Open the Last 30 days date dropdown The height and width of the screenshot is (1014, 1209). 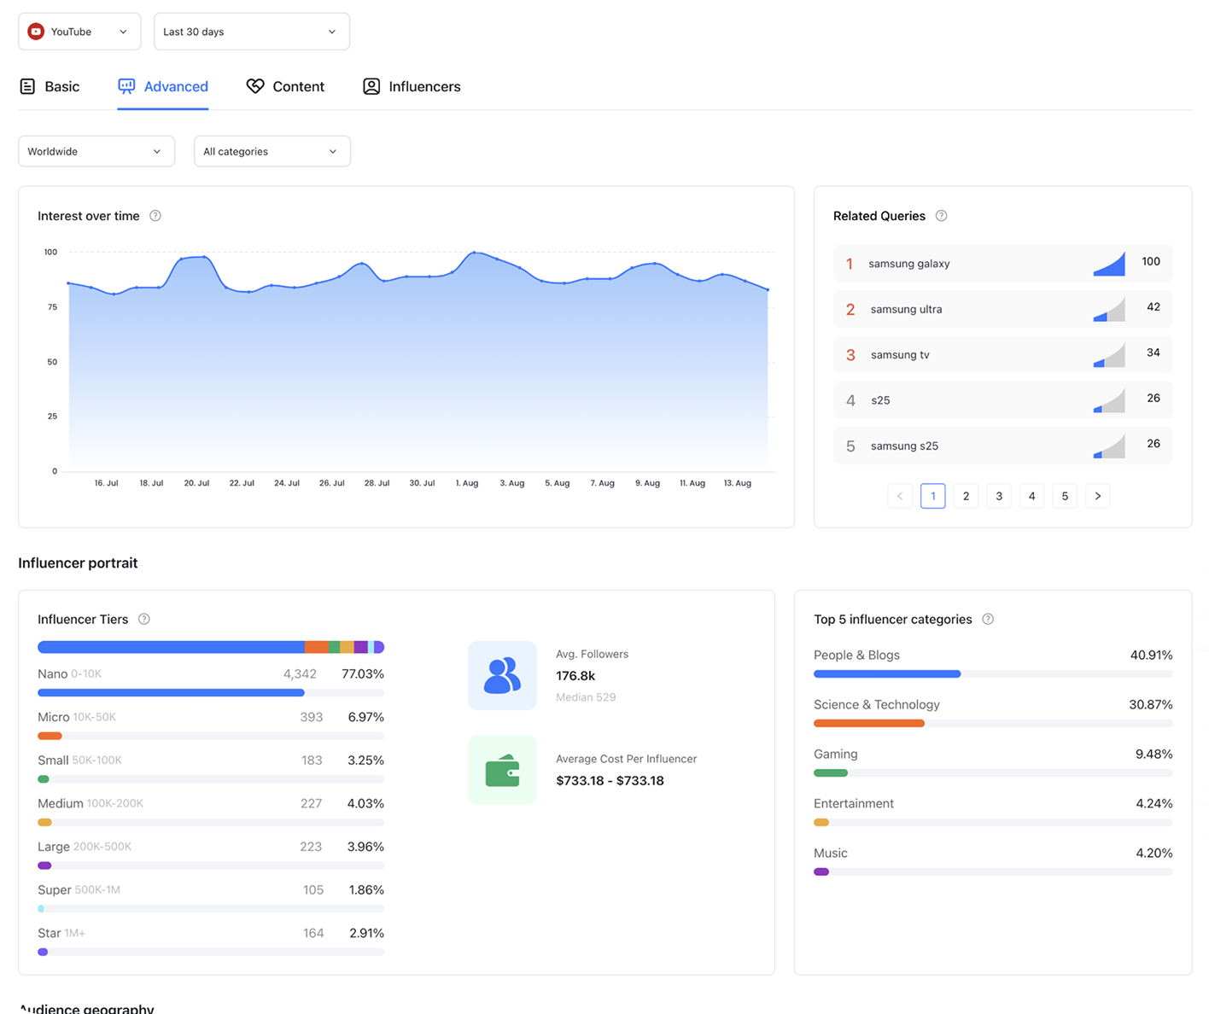point(252,32)
